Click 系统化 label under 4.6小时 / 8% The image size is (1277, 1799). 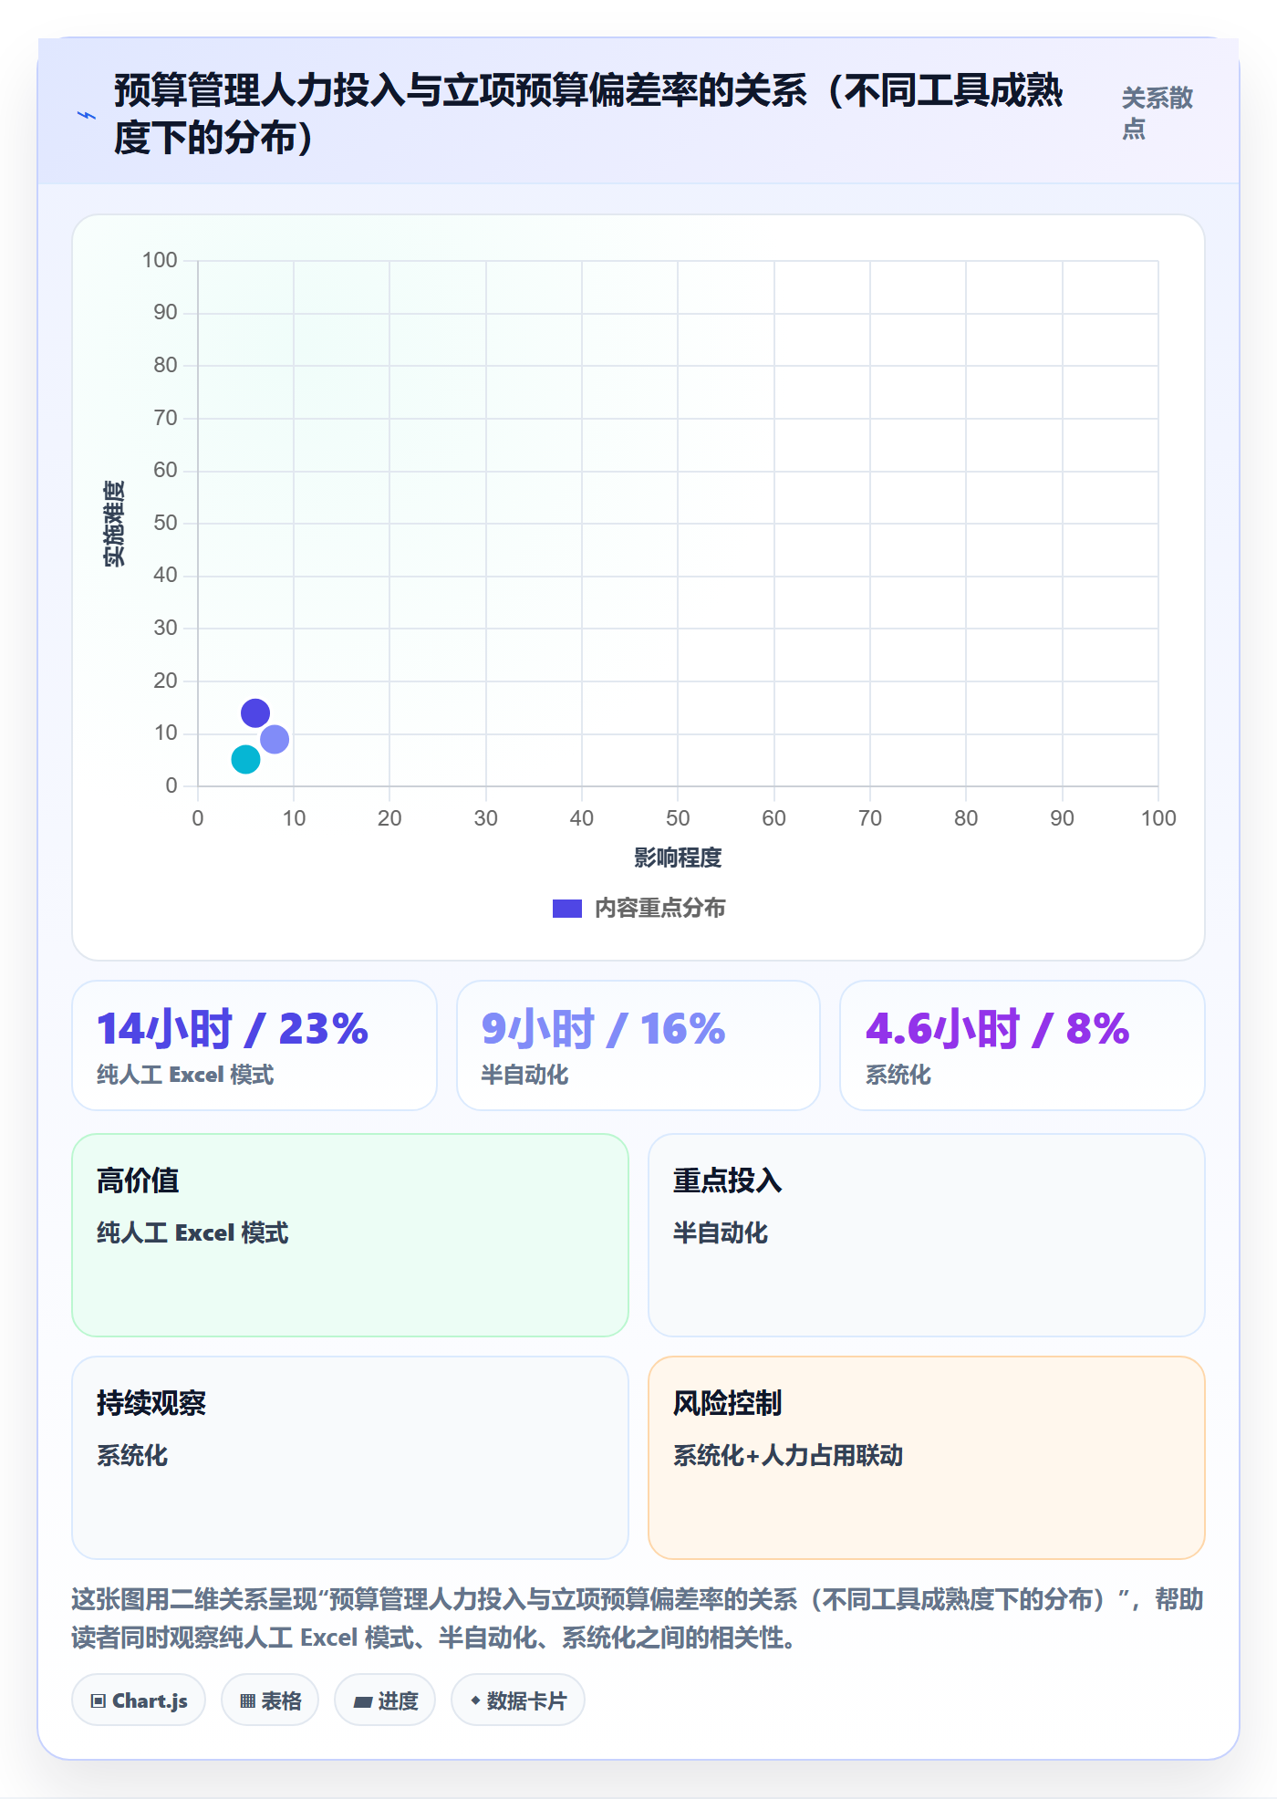click(x=898, y=1075)
